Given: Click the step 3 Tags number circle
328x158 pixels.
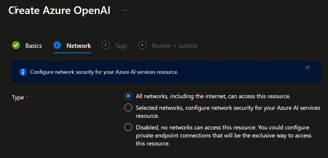Looking at the screenshot, I should tap(106, 45).
